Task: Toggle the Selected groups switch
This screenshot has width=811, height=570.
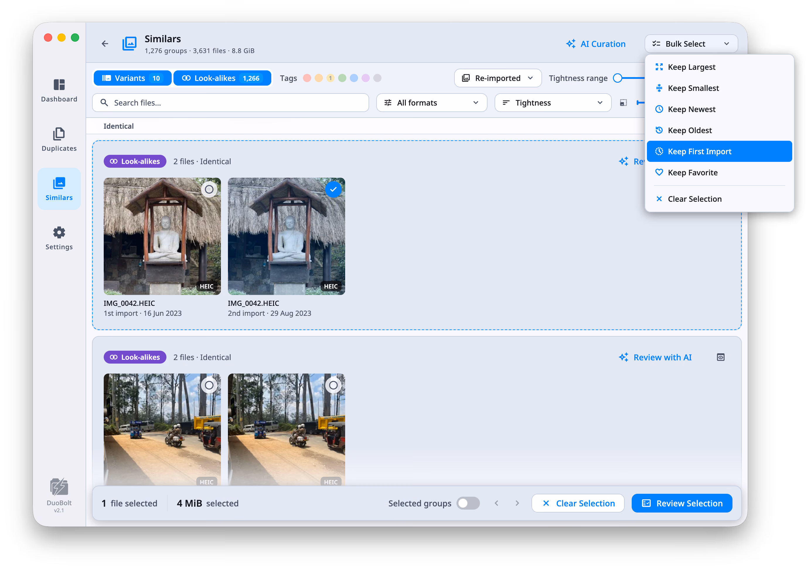Action: (468, 503)
